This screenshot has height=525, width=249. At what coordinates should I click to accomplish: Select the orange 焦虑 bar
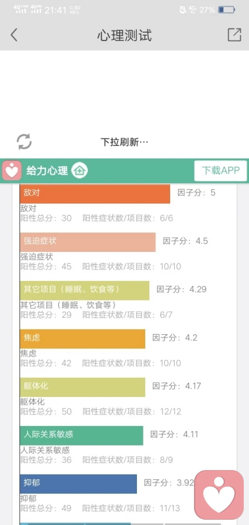pyautogui.click(x=82, y=338)
